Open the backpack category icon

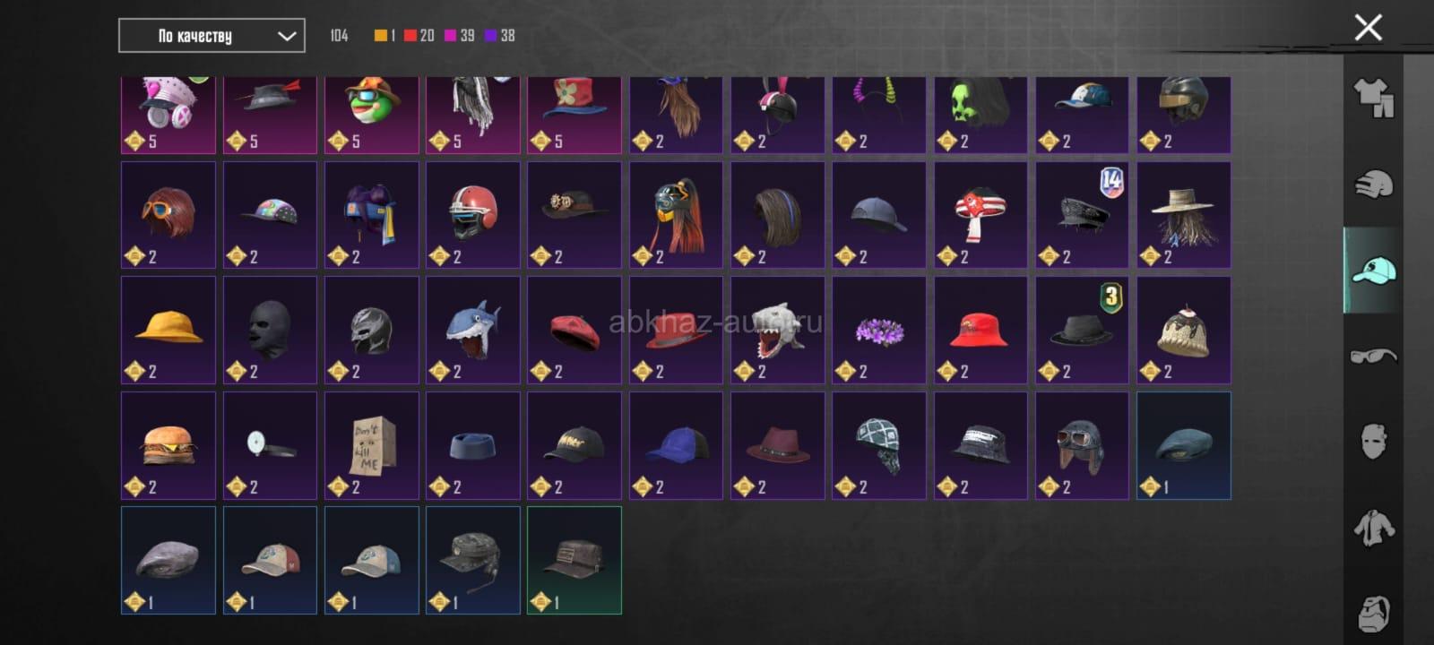(x=1373, y=614)
